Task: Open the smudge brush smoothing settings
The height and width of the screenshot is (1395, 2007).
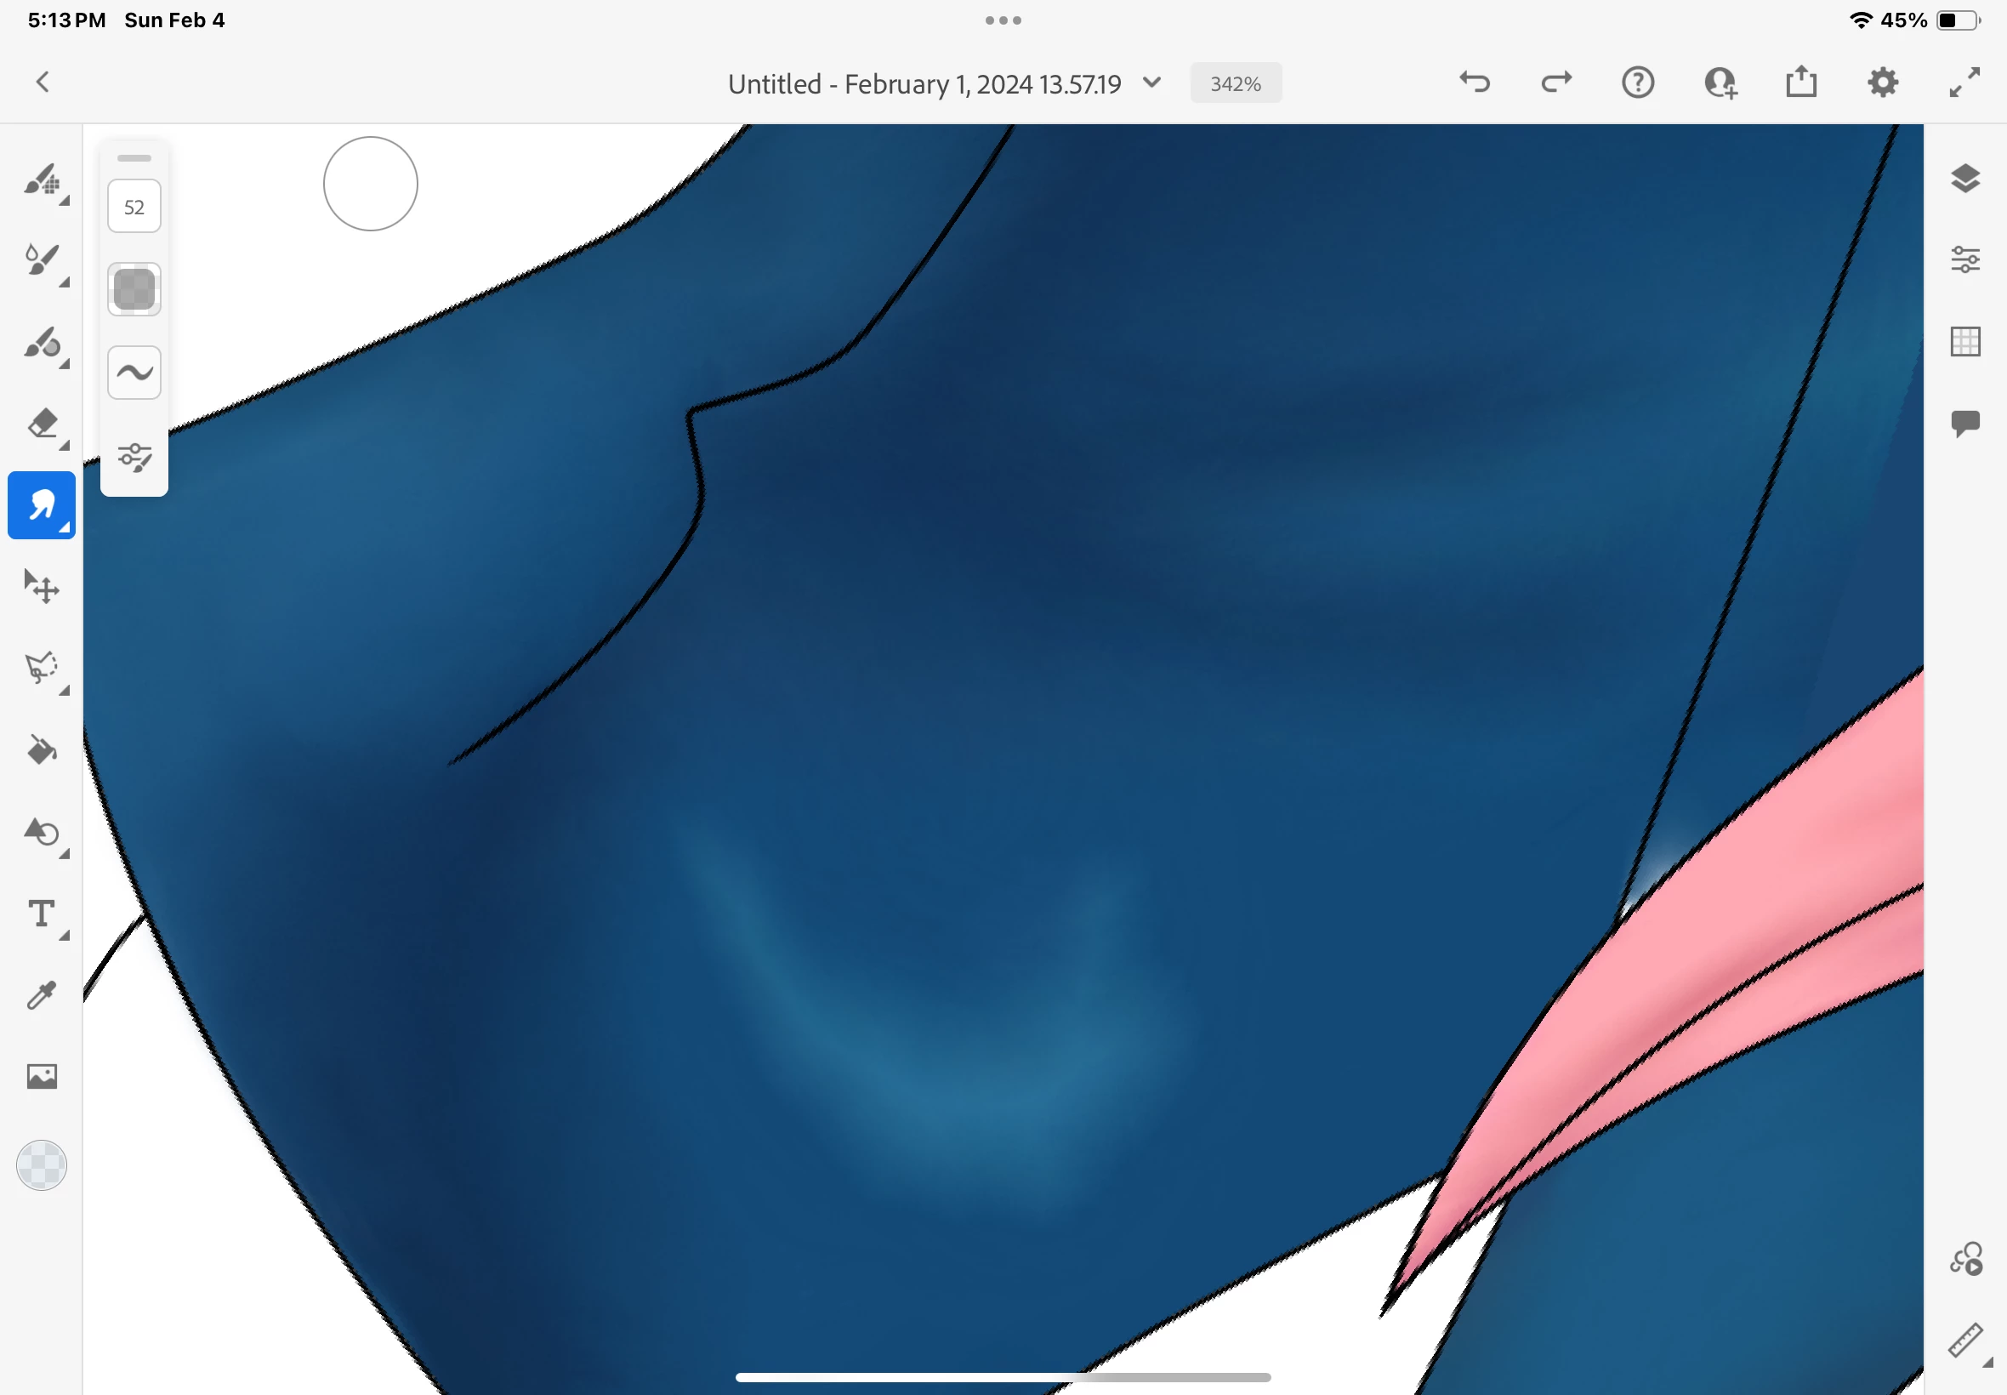Action: tap(134, 373)
